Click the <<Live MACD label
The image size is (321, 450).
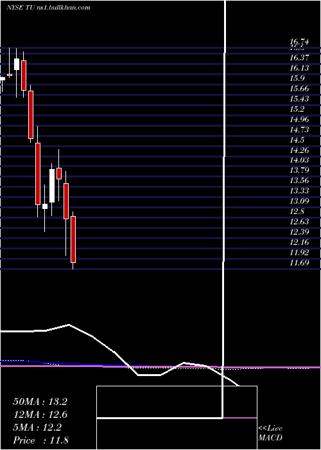pos(270,433)
